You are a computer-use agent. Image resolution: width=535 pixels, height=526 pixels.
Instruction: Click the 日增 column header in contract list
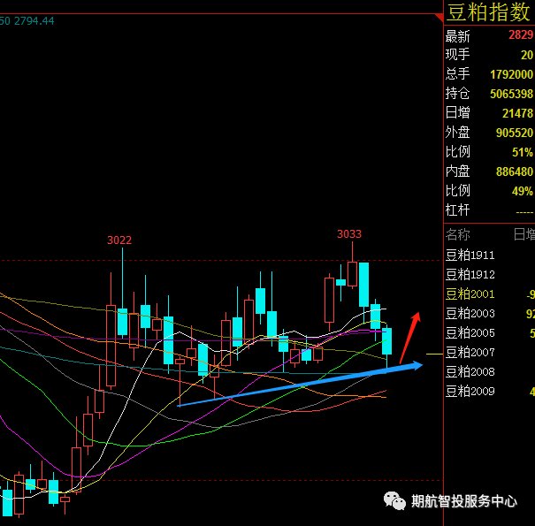point(524,235)
